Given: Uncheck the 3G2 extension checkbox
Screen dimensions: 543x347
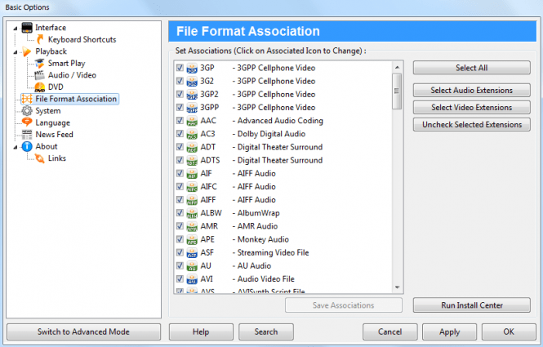Looking at the screenshot, I should click(x=180, y=81).
